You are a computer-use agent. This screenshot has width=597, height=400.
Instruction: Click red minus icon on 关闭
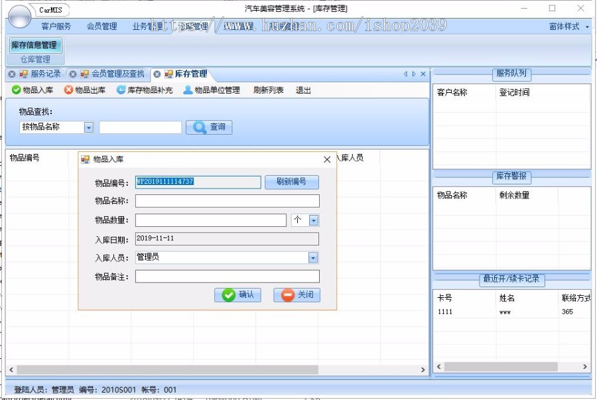coord(288,295)
